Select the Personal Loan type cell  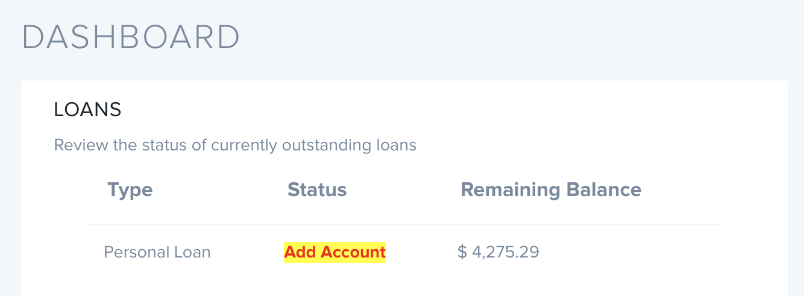click(157, 252)
